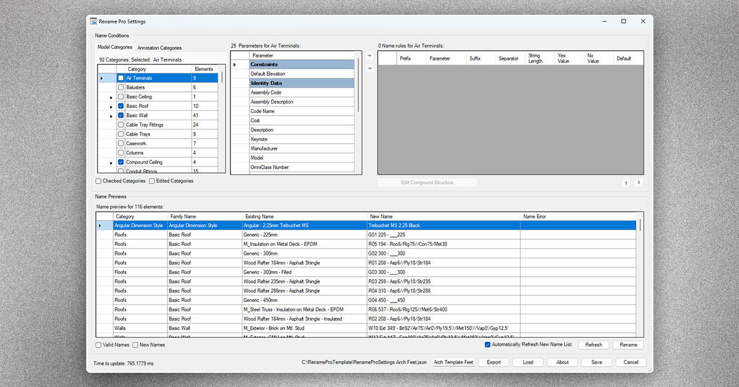The width and height of the screenshot is (739, 387).
Task: Select the Default Elevation parameter row
Action: pyautogui.click(x=293, y=74)
